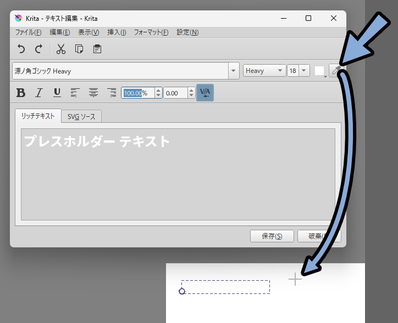Switch to the SVG ソース tab

(81, 117)
